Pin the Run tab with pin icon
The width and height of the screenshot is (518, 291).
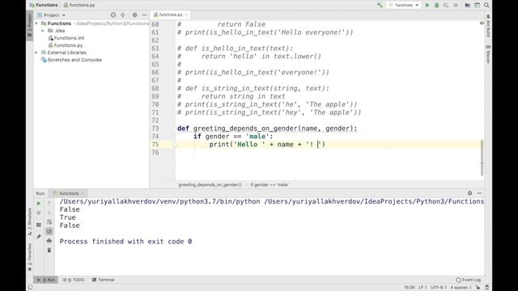(39, 237)
